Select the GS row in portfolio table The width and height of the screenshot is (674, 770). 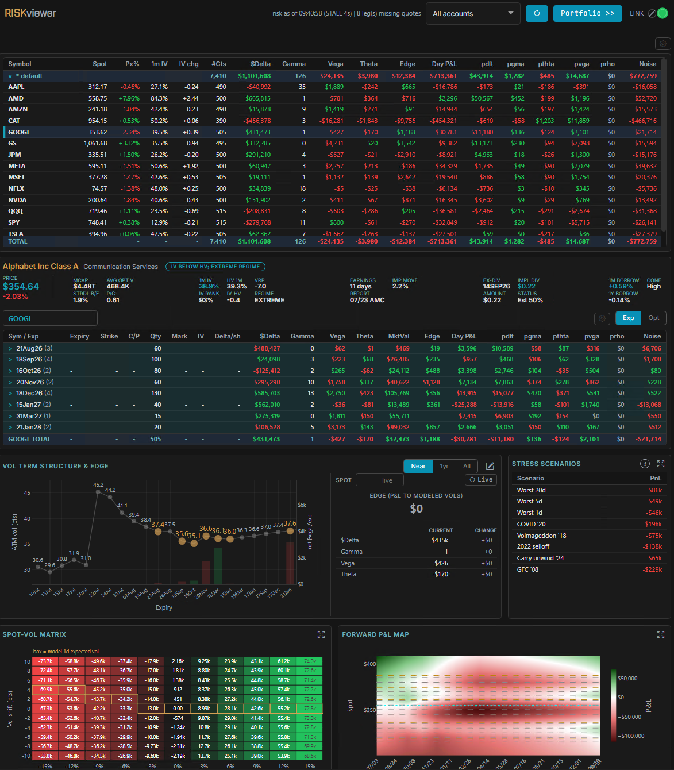pos(332,143)
